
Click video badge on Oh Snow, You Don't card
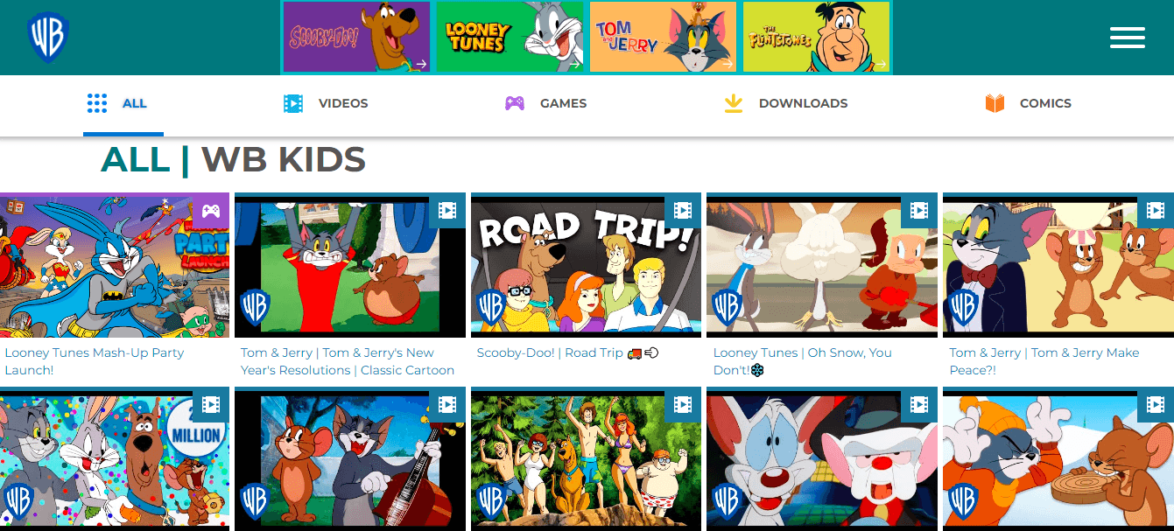click(x=919, y=211)
